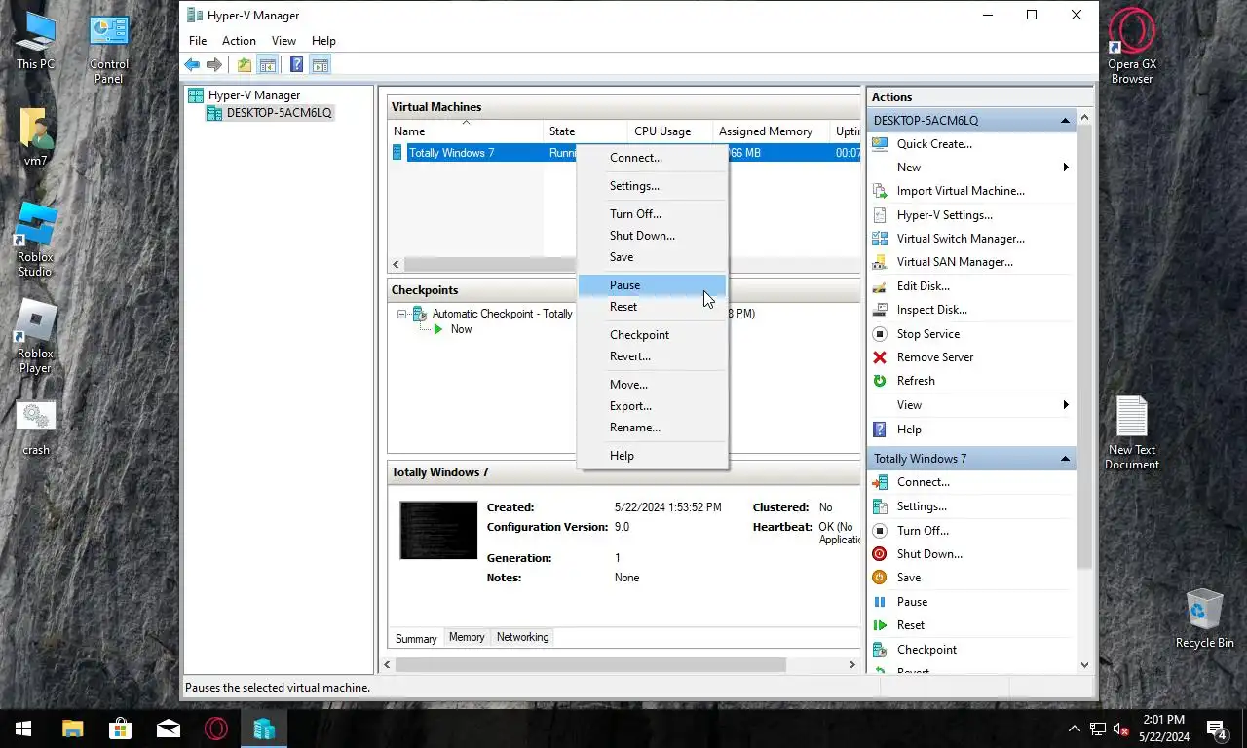Click Checkpoint in Actions pane

click(926, 650)
